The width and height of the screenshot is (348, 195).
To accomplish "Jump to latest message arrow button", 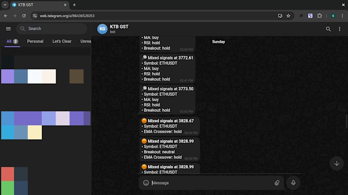I will [337, 163].
